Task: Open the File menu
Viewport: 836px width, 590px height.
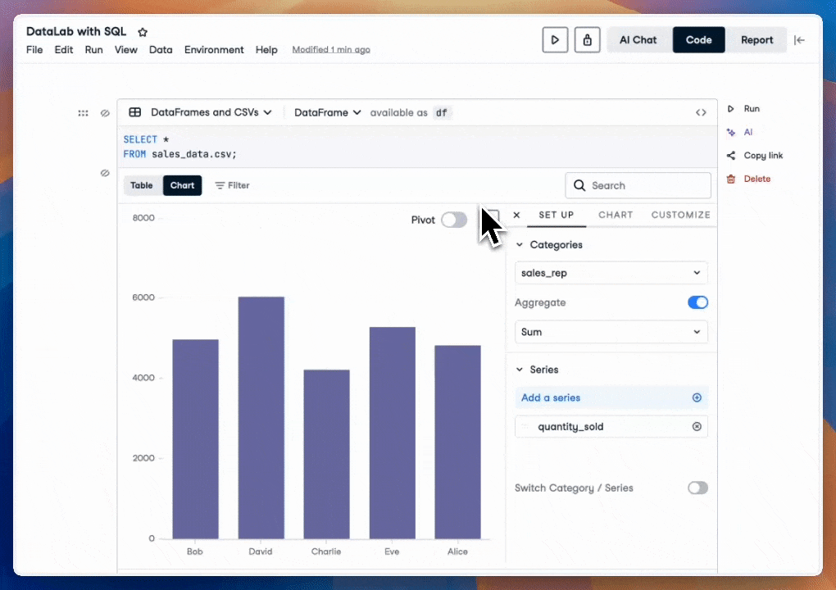Action: tap(34, 49)
